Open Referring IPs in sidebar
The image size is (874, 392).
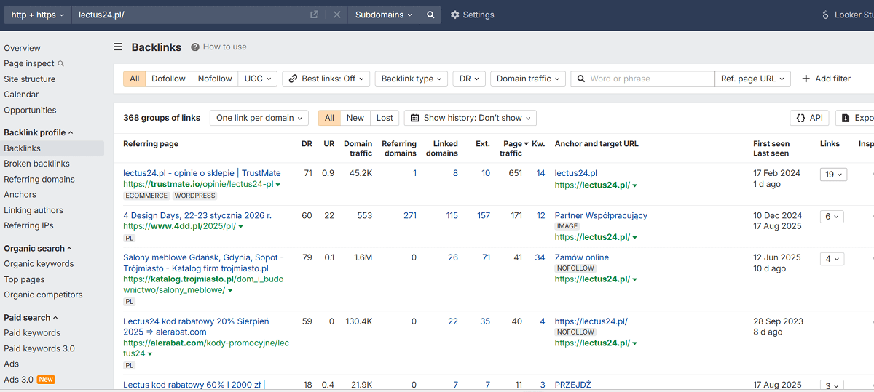pos(28,226)
